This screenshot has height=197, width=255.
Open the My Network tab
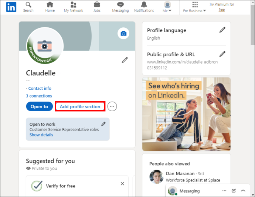coord(74,7)
